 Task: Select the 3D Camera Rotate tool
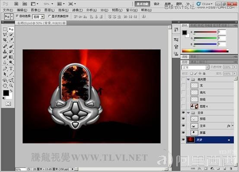11,80
